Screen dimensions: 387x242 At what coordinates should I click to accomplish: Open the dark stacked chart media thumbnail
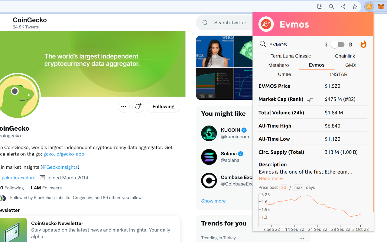pos(215,84)
